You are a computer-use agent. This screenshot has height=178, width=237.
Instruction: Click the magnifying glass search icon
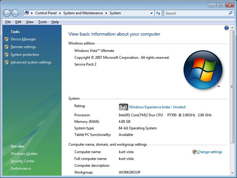(x=231, y=13)
